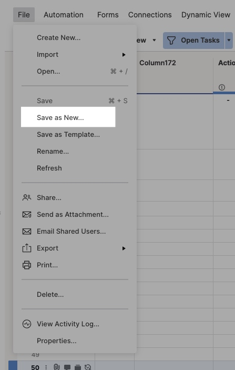Open the view switcher dropdown arrow
This screenshot has width=235, height=370.
[x=154, y=40]
